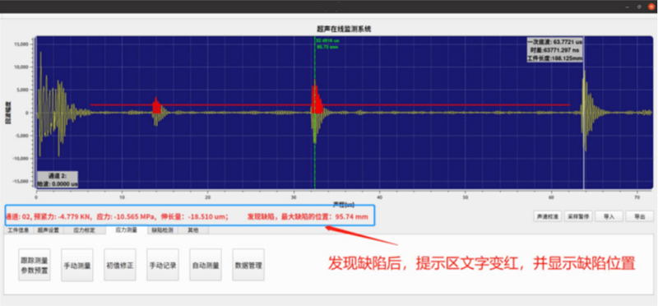The width and height of the screenshot is (658, 306).
Task: Select the 应力测量 tab
Action: [126, 230]
